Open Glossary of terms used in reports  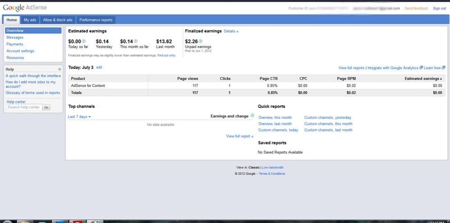click(33, 93)
